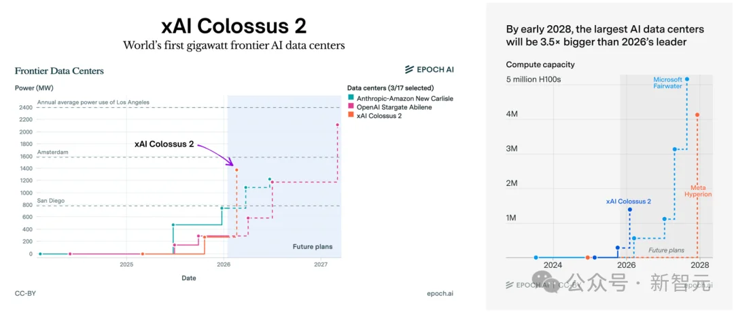Click the Date axis title

[189, 278]
